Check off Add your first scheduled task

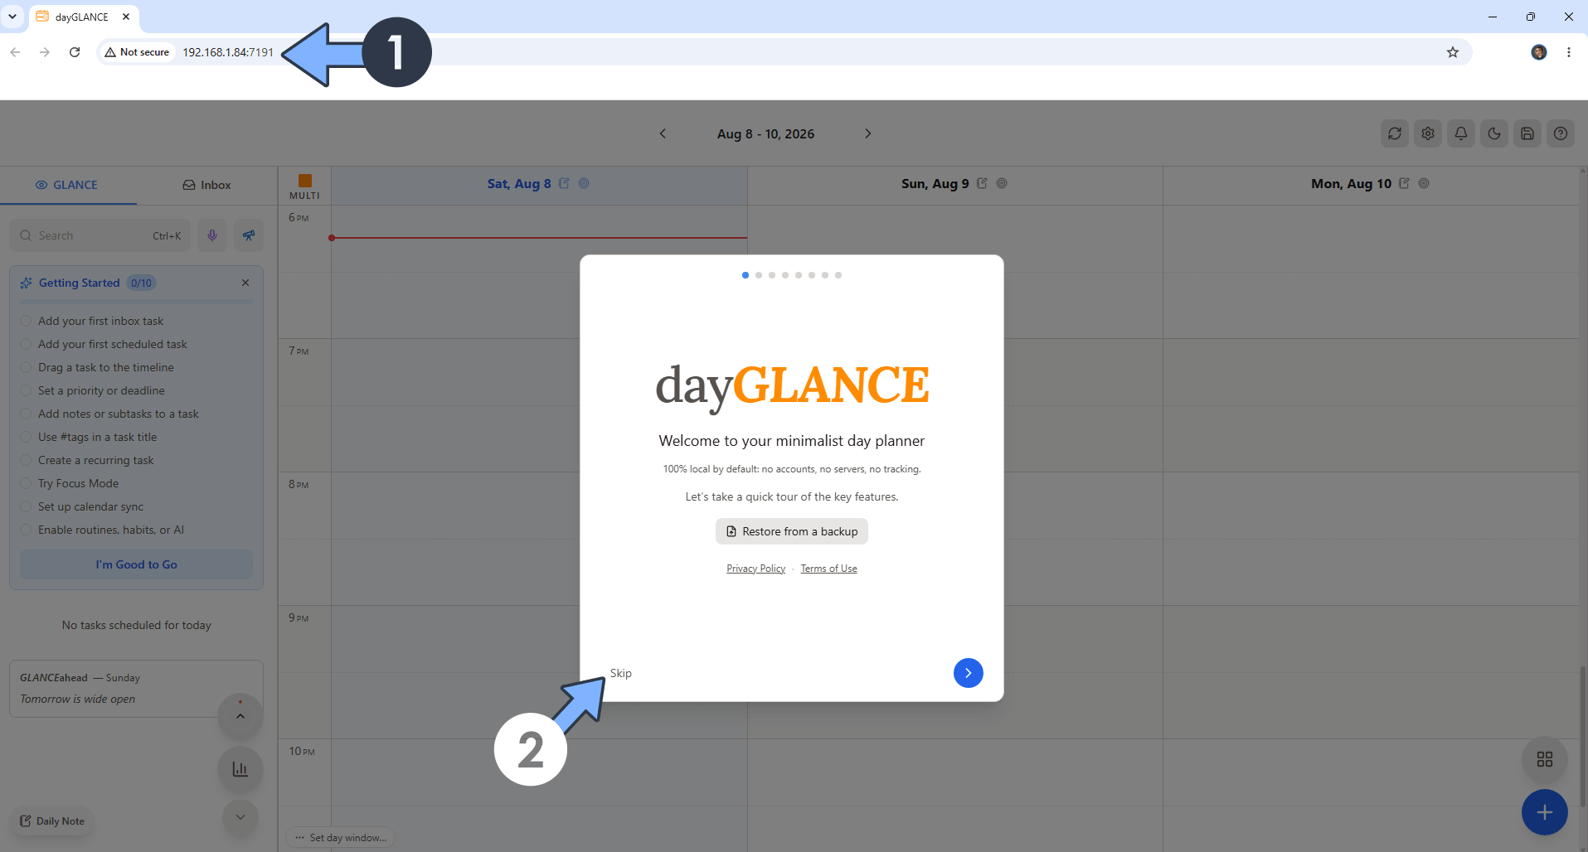coord(26,344)
